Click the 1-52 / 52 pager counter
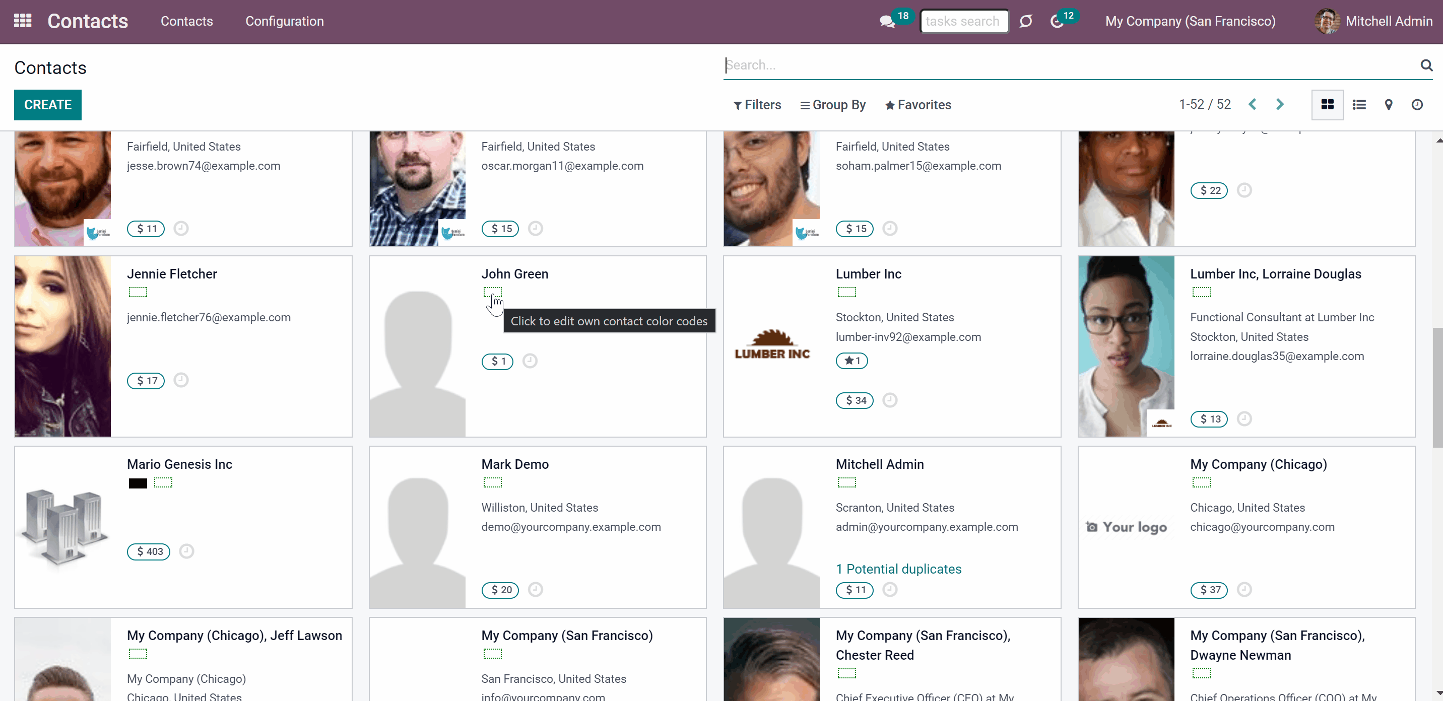The image size is (1443, 701). coord(1205,105)
